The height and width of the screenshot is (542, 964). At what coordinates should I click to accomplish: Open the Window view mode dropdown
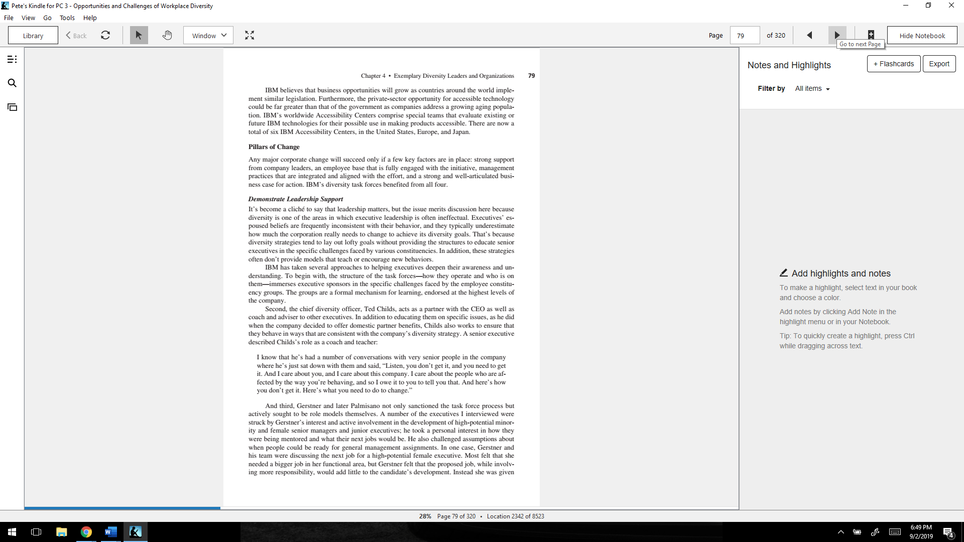(208, 35)
